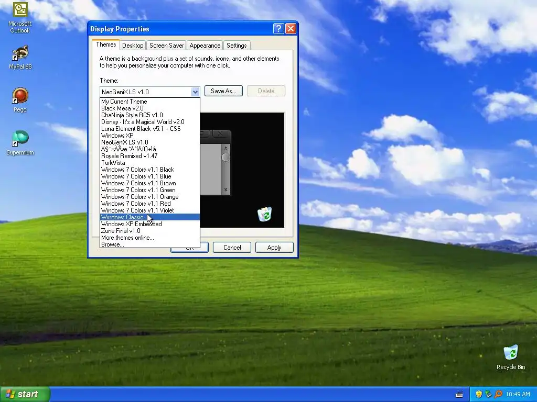This screenshot has width=537, height=402.
Task: Click the taskbar clock showing 10:49 AM
Action: click(x=518, y=394)
